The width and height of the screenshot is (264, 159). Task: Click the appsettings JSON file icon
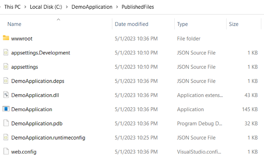6,67
